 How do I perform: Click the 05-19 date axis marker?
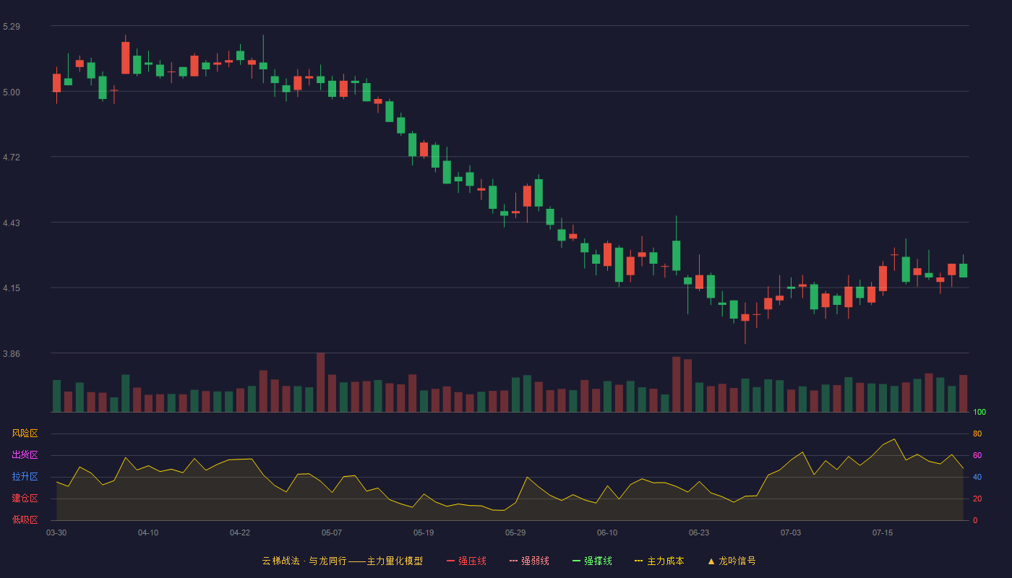[424, 532]
